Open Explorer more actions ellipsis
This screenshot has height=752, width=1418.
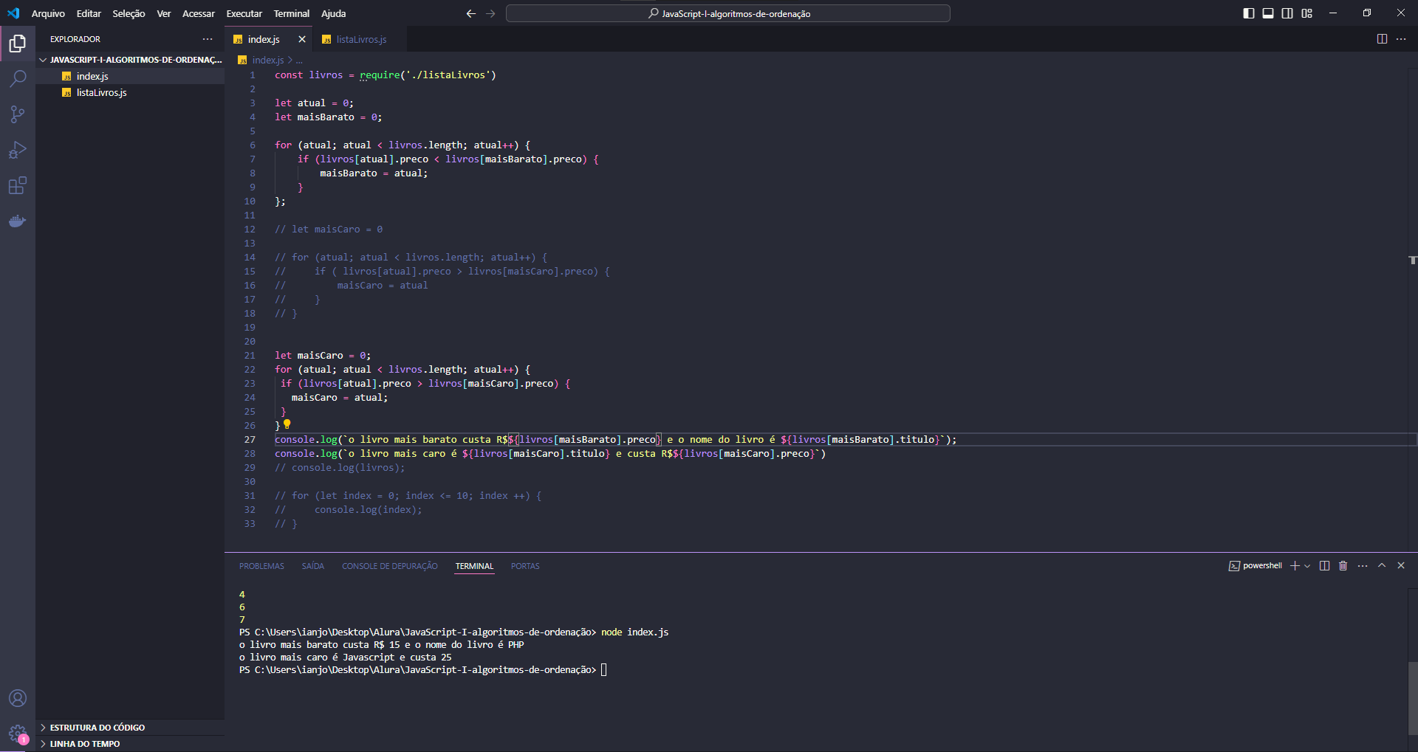coord(208,39)
